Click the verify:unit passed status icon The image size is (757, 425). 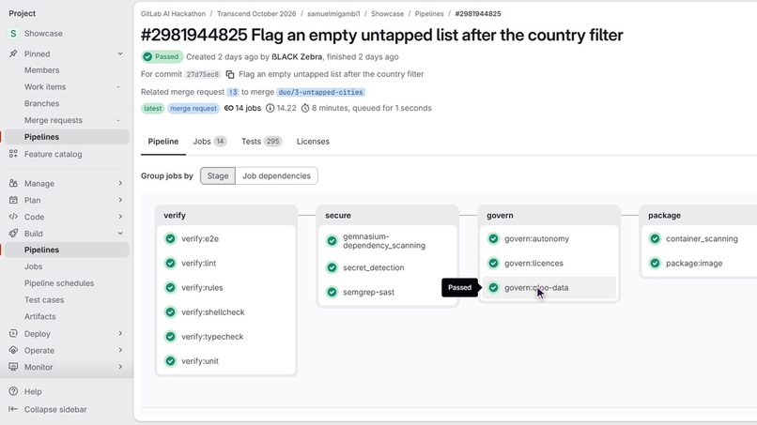170,361
